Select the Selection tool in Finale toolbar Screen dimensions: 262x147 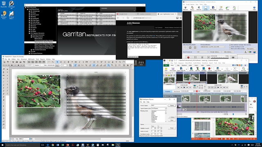[x=57, y=62]
